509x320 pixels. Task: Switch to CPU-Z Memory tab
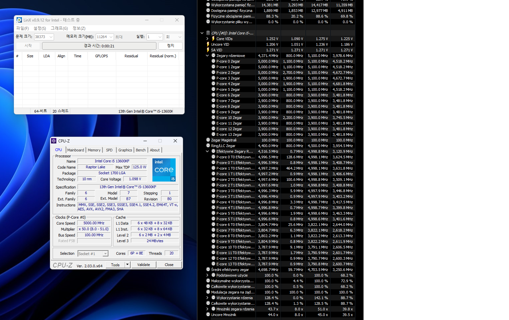pyautogui.click(x=94, y=150)
